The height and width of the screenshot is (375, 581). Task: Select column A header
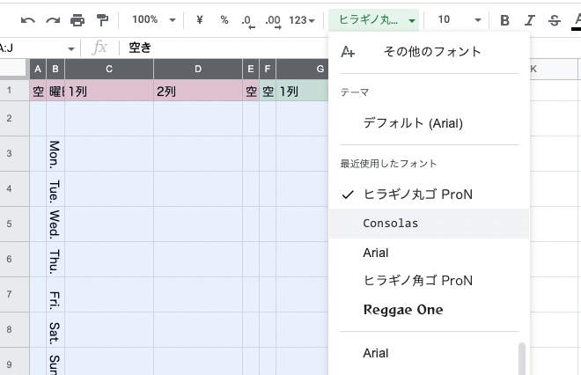(x=38, y=69)
